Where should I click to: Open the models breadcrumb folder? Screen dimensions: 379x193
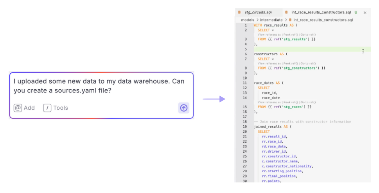[x=248, y=19]
